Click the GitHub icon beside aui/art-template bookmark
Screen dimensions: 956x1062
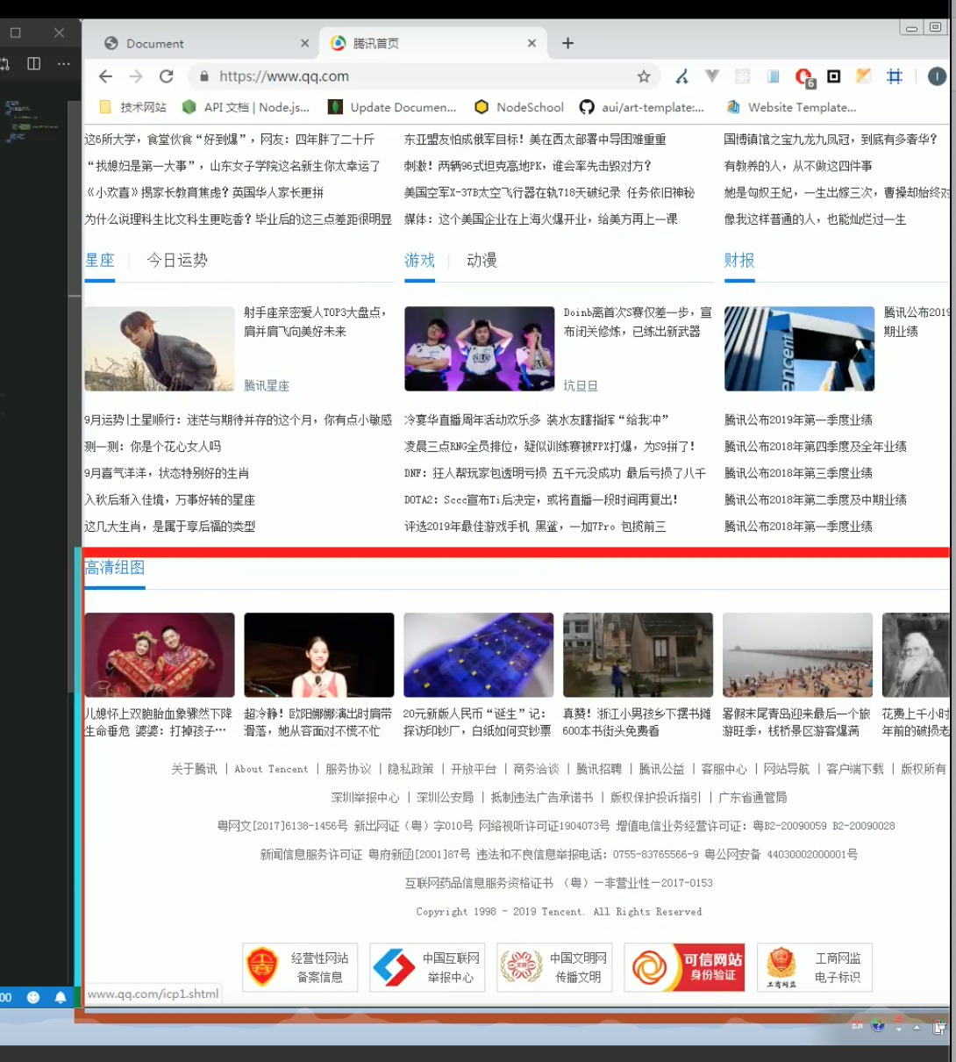click(x=585, y=107)
